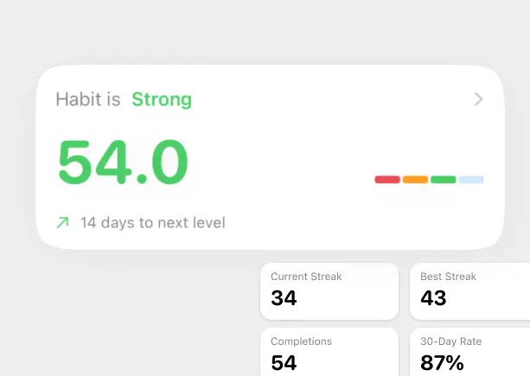530x376 pixels.
Task: Click the green upward trend arrow icon
Action: [x=62, y=223]
